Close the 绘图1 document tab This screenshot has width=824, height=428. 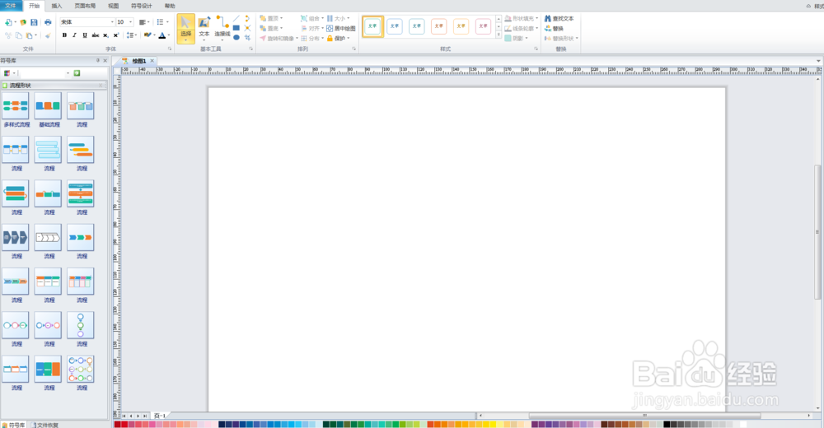click(x=152, y=61)
